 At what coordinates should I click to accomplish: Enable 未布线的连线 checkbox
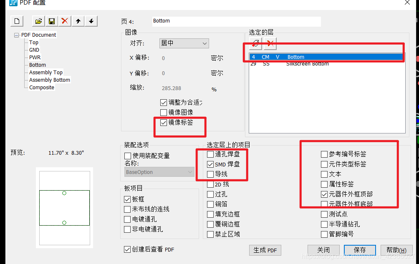click(127, 209)
